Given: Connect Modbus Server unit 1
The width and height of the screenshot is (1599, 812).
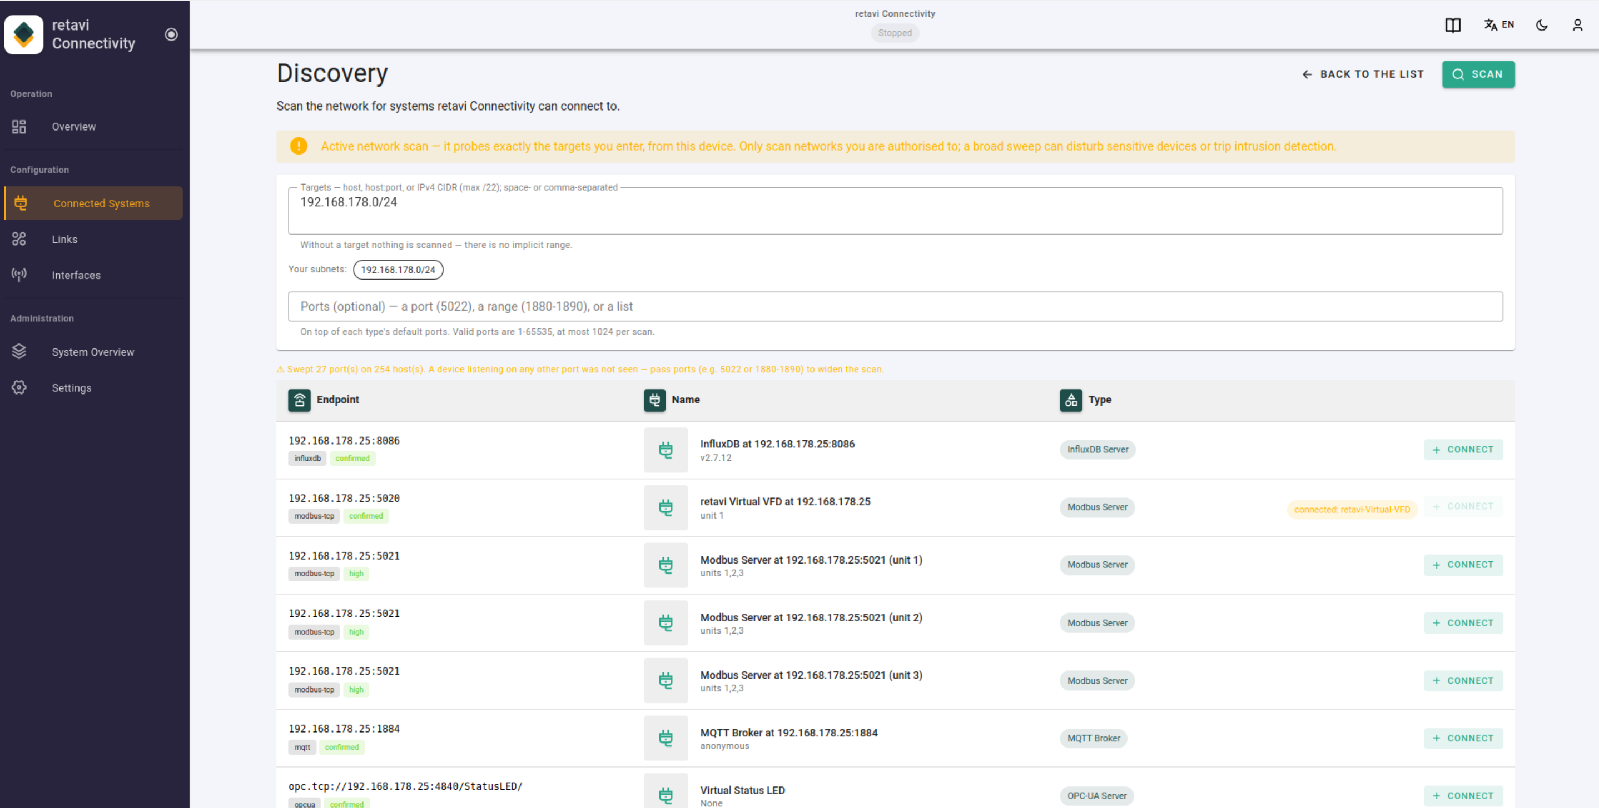Looking at the screenshot, I should 1463,566.
